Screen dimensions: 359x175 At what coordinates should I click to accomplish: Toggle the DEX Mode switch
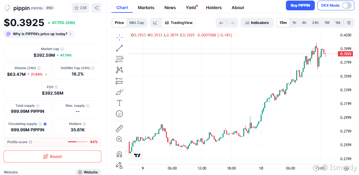coord(347,5)
